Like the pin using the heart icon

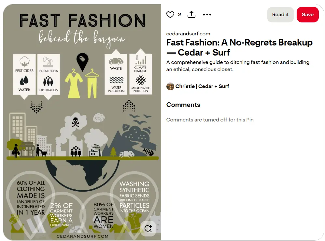[x=170, y=15]
